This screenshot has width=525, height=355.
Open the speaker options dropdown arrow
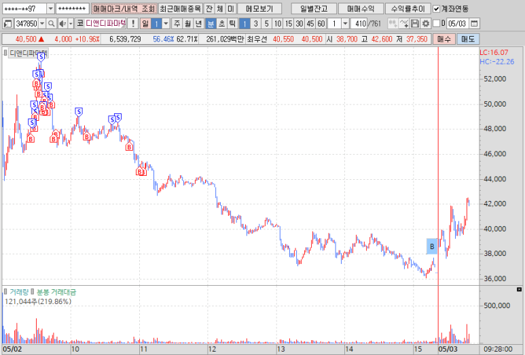[71, 24]
